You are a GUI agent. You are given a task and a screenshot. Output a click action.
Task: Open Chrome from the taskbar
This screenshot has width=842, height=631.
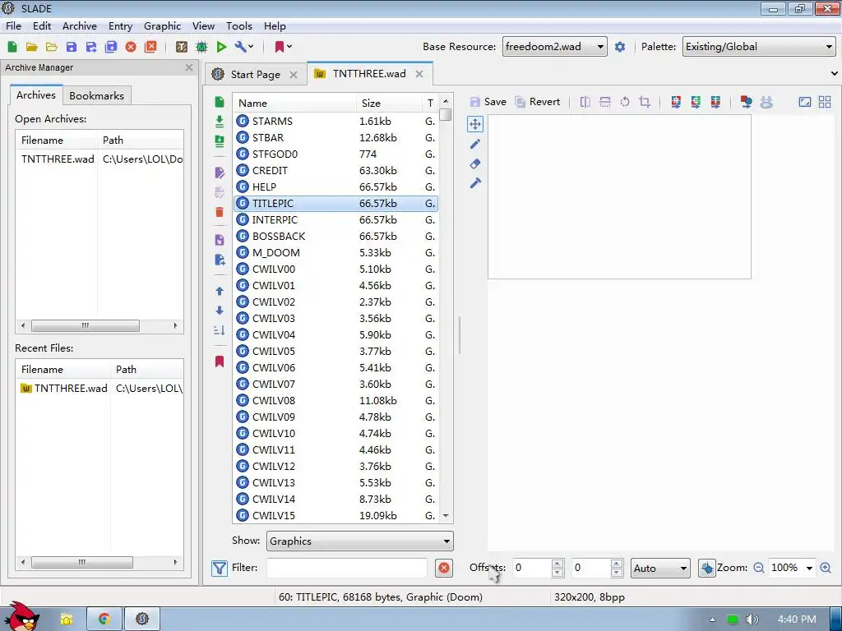coord(104,619)
